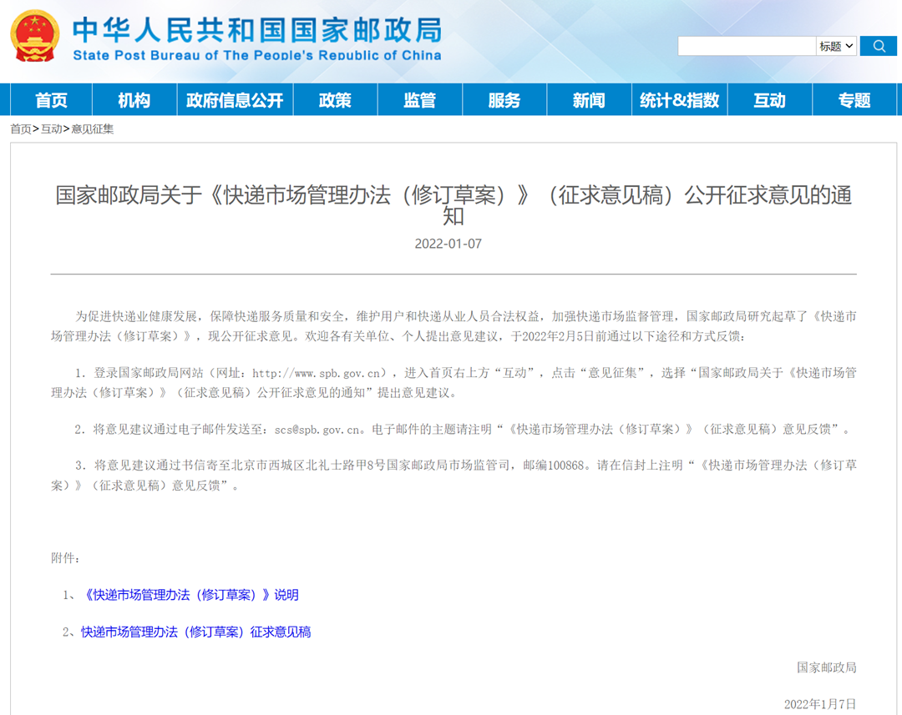Navigate to the 监管 section
Viewport: 902px width, 715px height.
point(419,100)
